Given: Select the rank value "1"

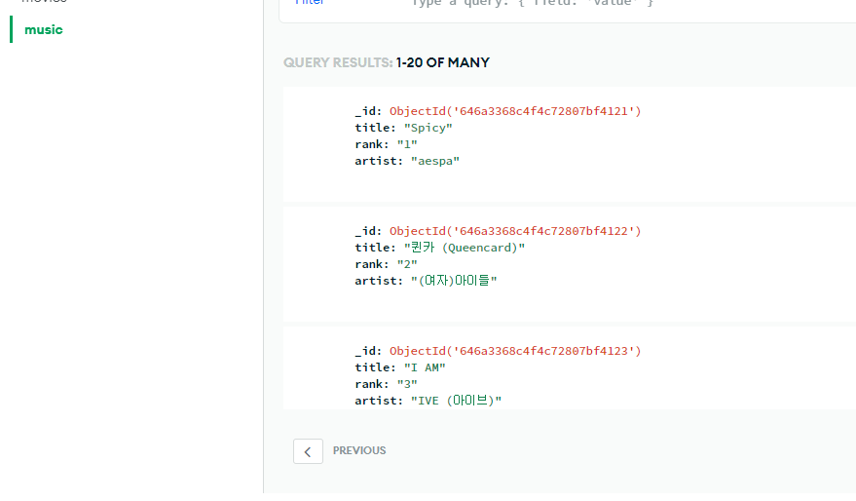Looking at the screenshot, I should tap(407, 144).
